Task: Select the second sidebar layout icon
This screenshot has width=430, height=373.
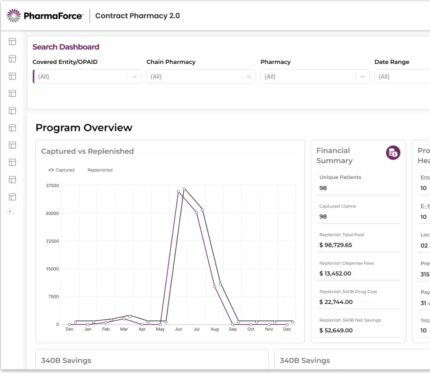Action: 13,59
